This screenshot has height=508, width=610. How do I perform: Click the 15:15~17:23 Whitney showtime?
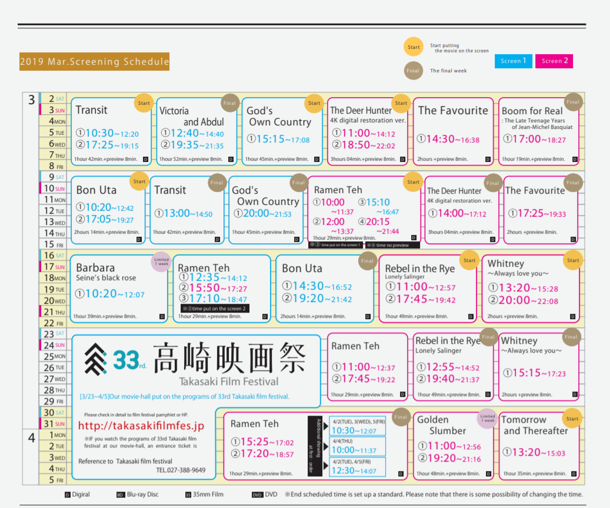534,373
